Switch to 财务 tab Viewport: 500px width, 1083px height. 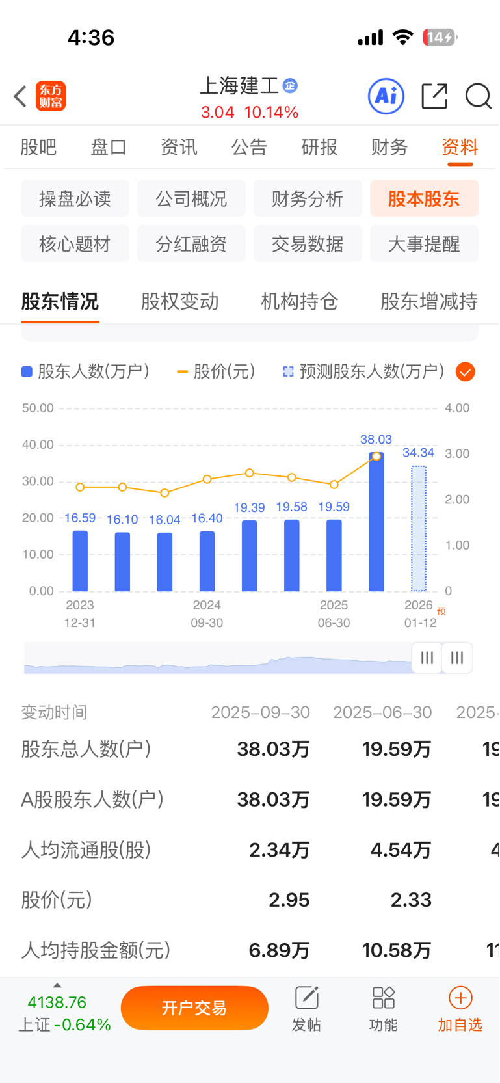(x=389, y=147)
